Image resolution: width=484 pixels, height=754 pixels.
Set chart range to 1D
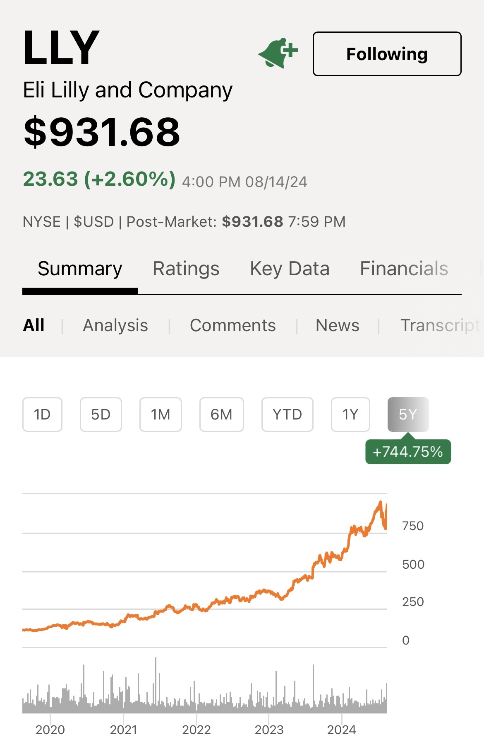(x=42, y=414)
